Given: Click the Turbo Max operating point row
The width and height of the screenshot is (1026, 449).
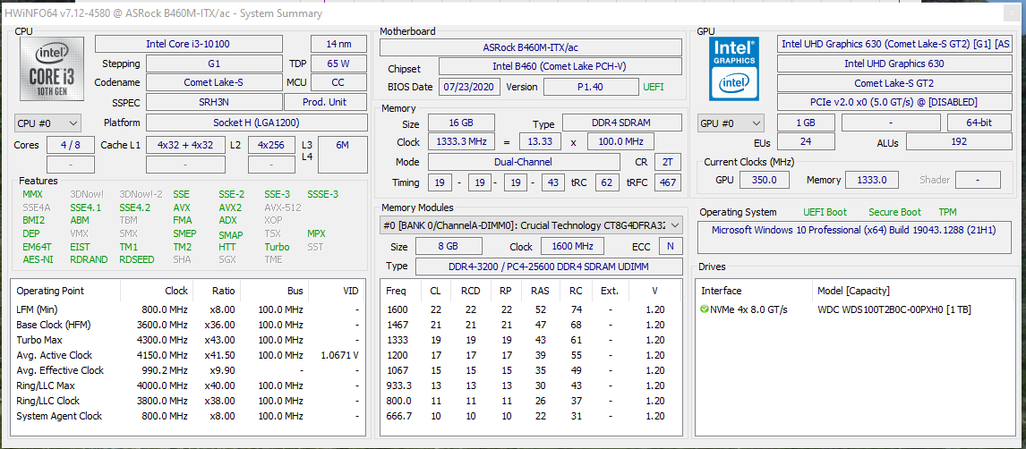Looking at the screenshot, I should point(188,340).
